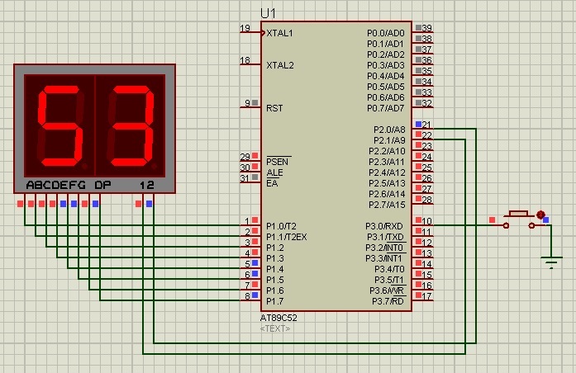Click the red state square at pin 22

pos(418,135)
